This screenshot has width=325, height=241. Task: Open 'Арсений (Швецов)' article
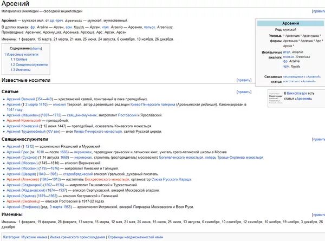click(x=21, y=174)
